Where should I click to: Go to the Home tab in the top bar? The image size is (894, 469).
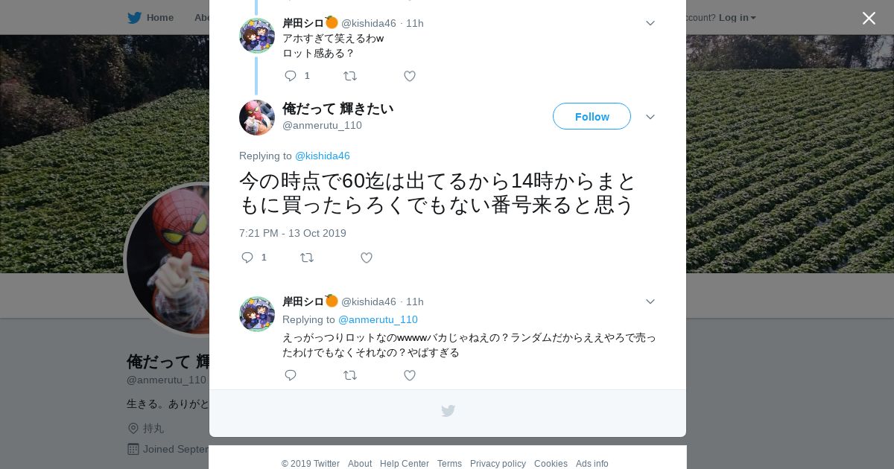coord(160,17)
